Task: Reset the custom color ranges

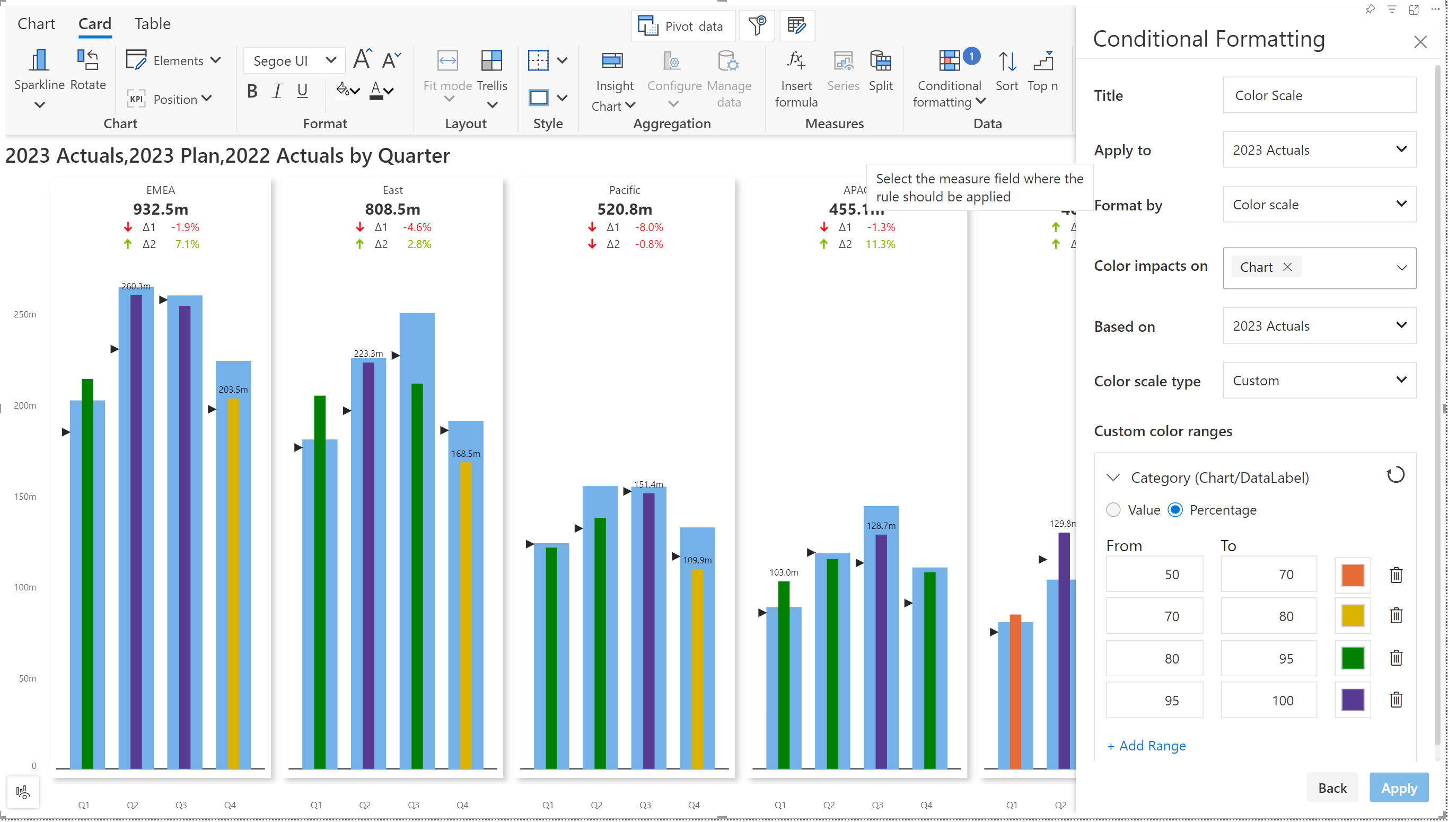Action: [1395, 475]
